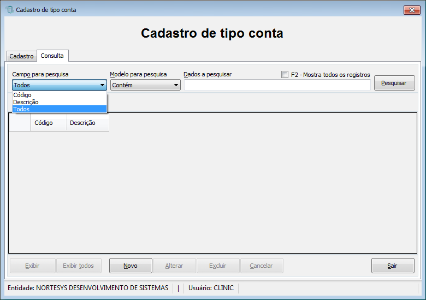The width and height of the screenshot is (426, 300).
Task: Expand the Modelo para pesquisa Contém combo box
Action: tap(145, 85)
